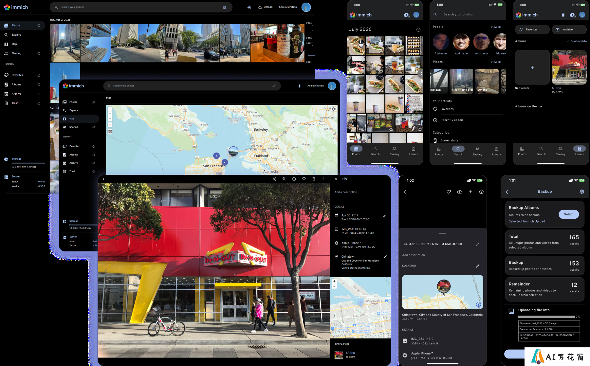Upload photo via cloud icon in mobile detail

coord(460,192)
